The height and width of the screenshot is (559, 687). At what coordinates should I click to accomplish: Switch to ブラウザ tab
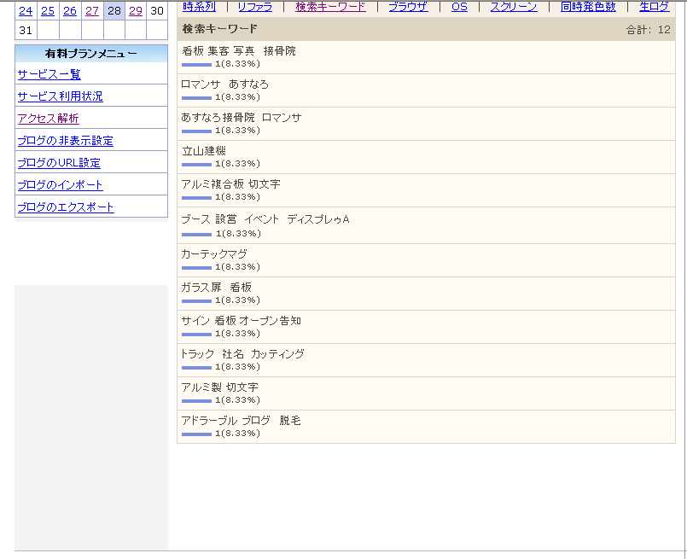coord(408,7)
